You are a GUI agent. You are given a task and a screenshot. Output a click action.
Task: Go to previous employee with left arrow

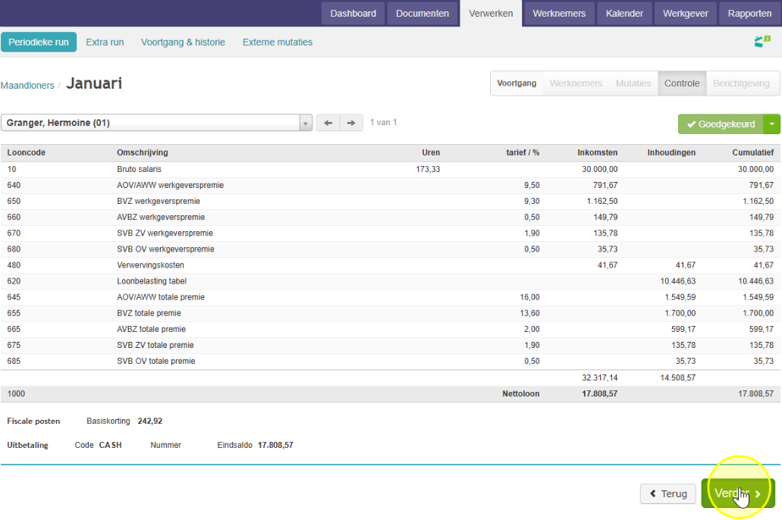tap(328, 123)
